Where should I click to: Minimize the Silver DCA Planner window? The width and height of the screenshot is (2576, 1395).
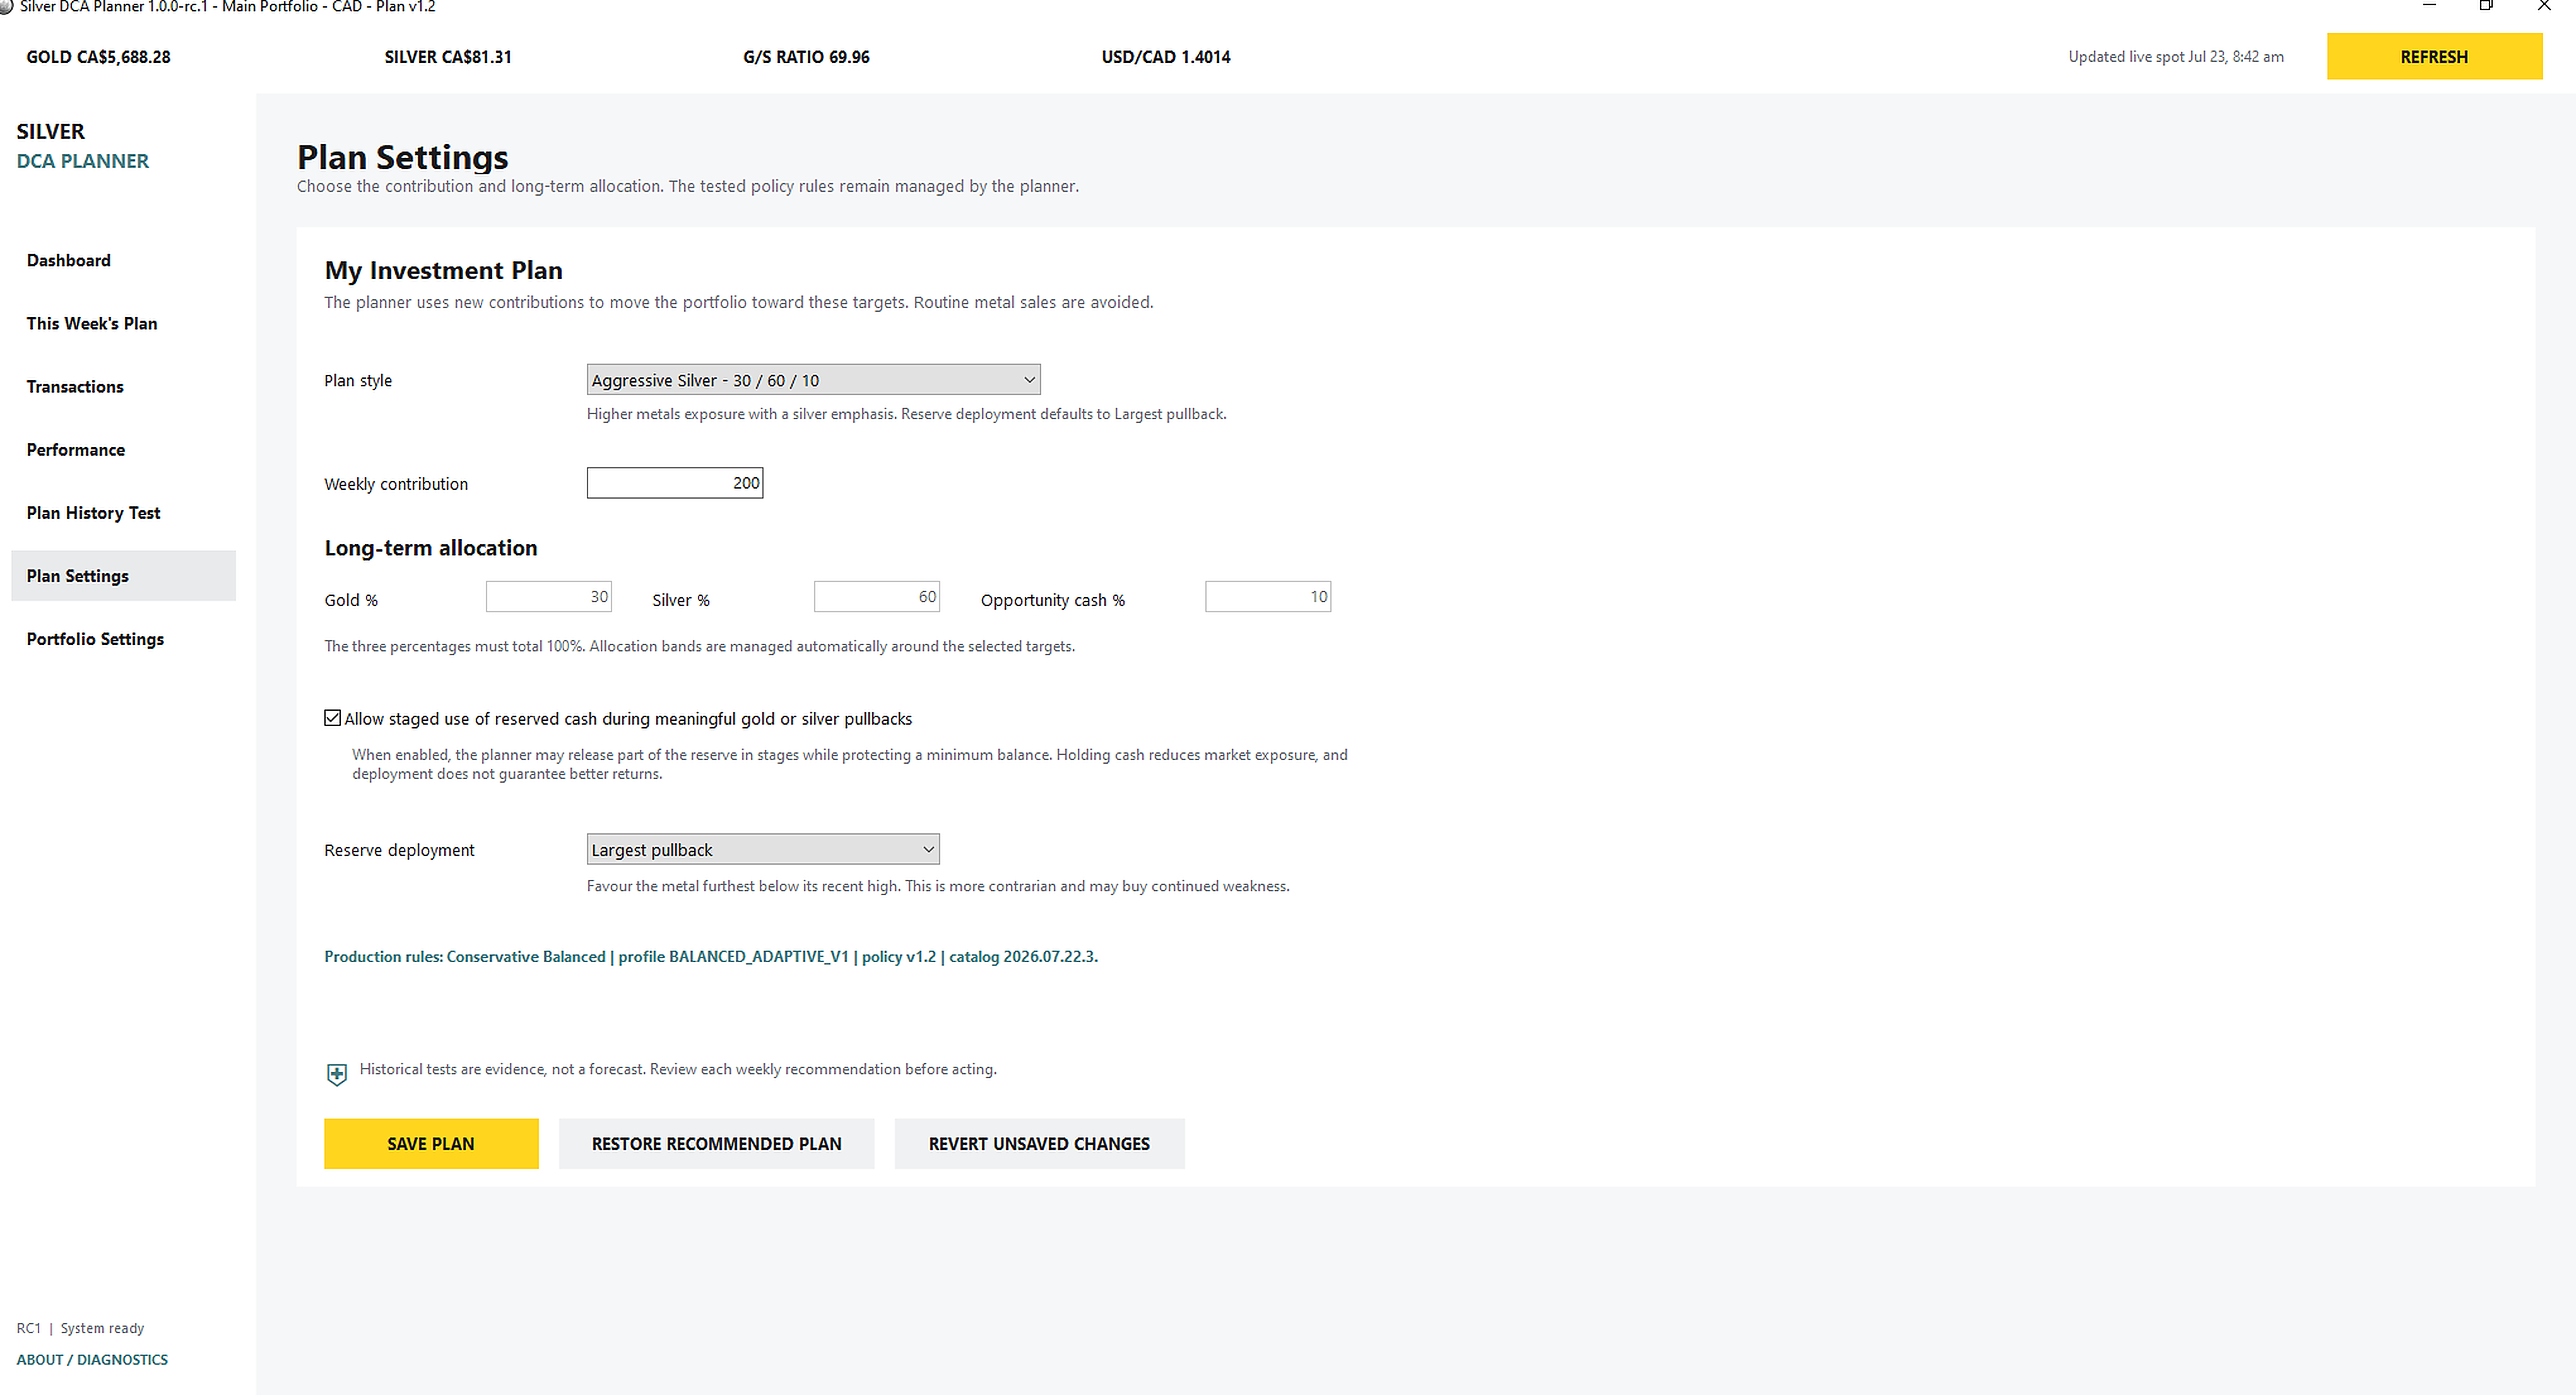2429,6
